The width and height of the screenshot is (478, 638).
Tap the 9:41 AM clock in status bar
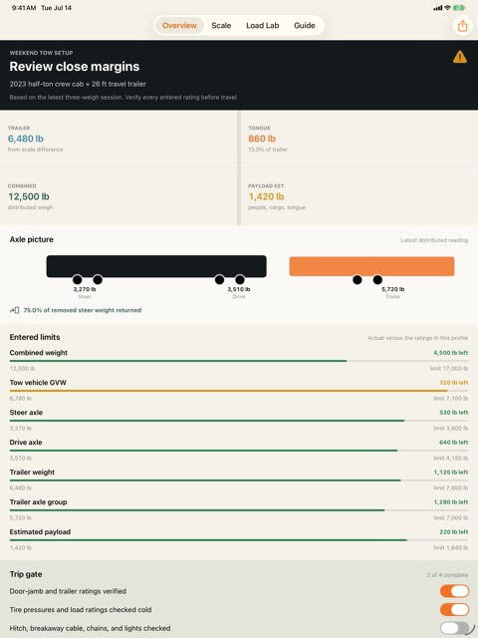click(24, 8)
